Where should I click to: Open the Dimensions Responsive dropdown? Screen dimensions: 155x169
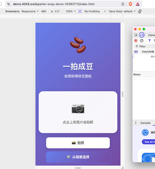(x=30, y=11)
